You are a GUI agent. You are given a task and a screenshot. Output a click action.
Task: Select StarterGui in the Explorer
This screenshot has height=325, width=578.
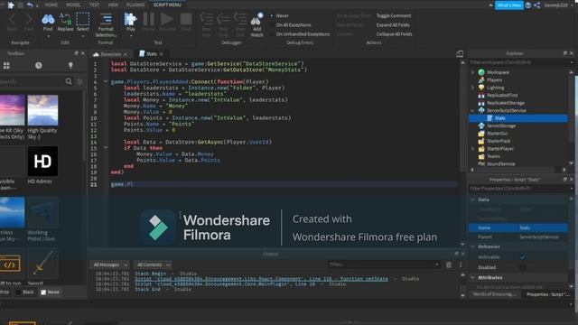[x=497, y=134]
